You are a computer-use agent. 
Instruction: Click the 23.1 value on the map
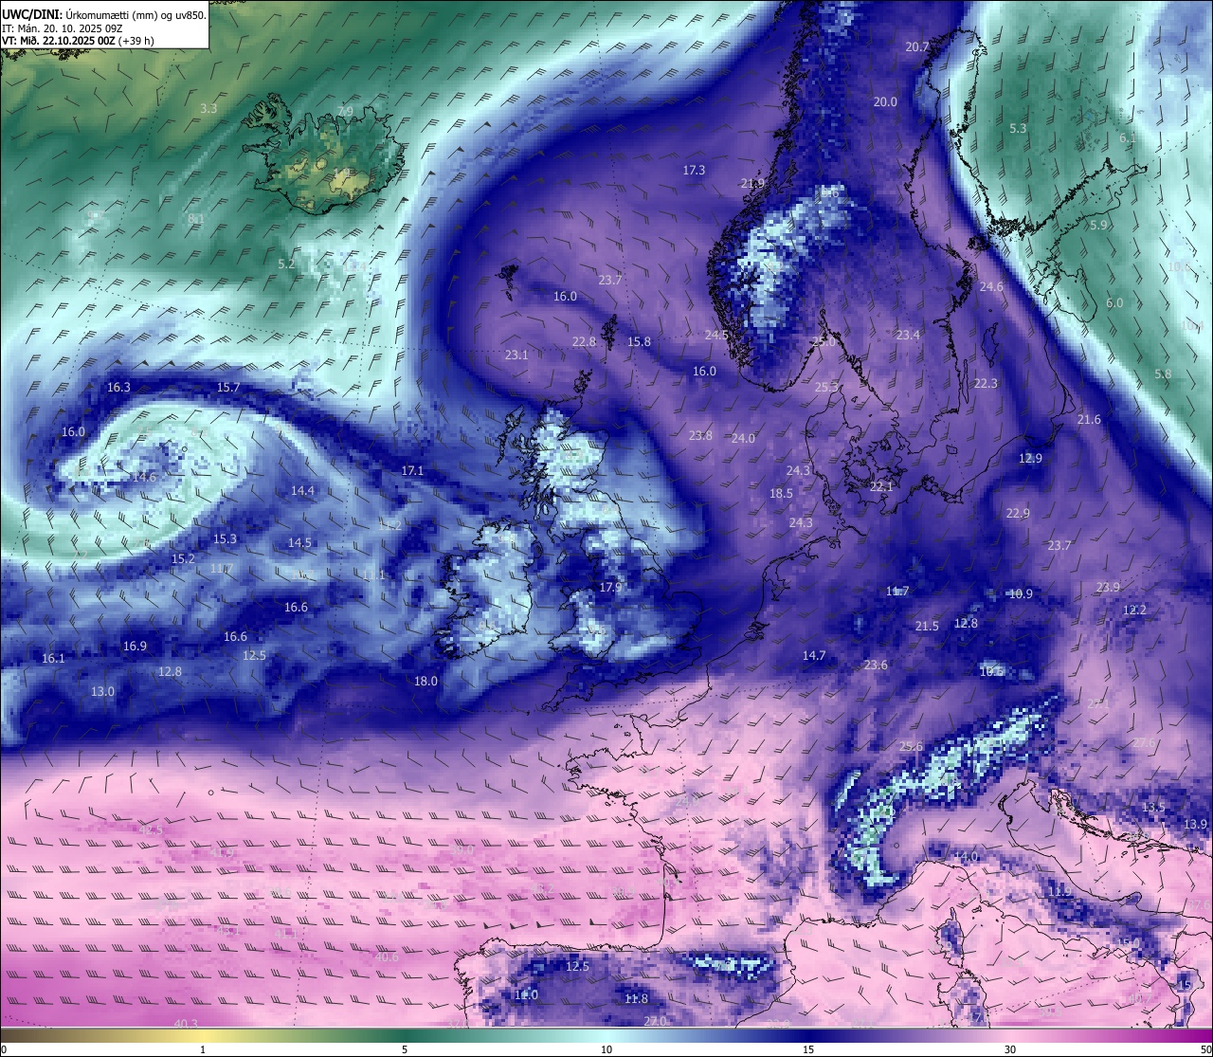point(516,355)
